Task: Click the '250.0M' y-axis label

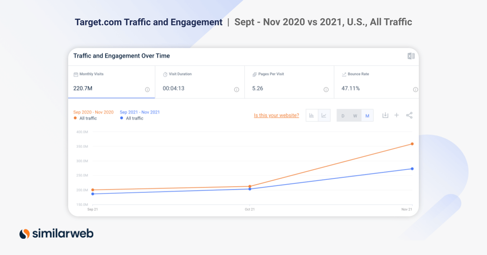Action: pyautogui.click(x=82, y=175)
